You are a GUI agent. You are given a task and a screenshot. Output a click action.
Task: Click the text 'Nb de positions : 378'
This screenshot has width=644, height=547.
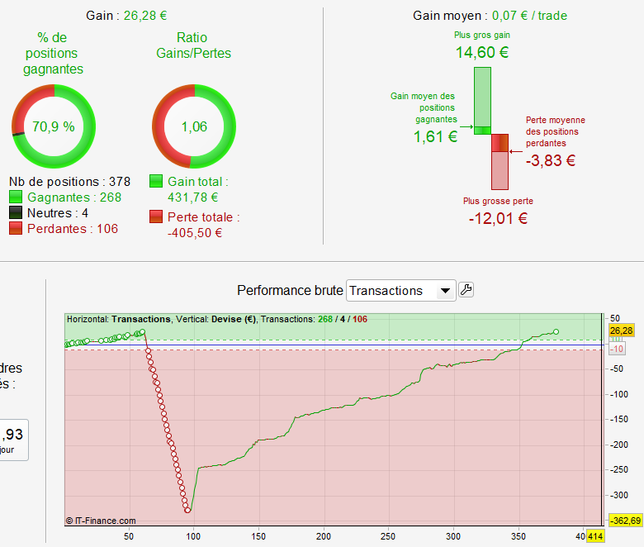tap(69, 181)
